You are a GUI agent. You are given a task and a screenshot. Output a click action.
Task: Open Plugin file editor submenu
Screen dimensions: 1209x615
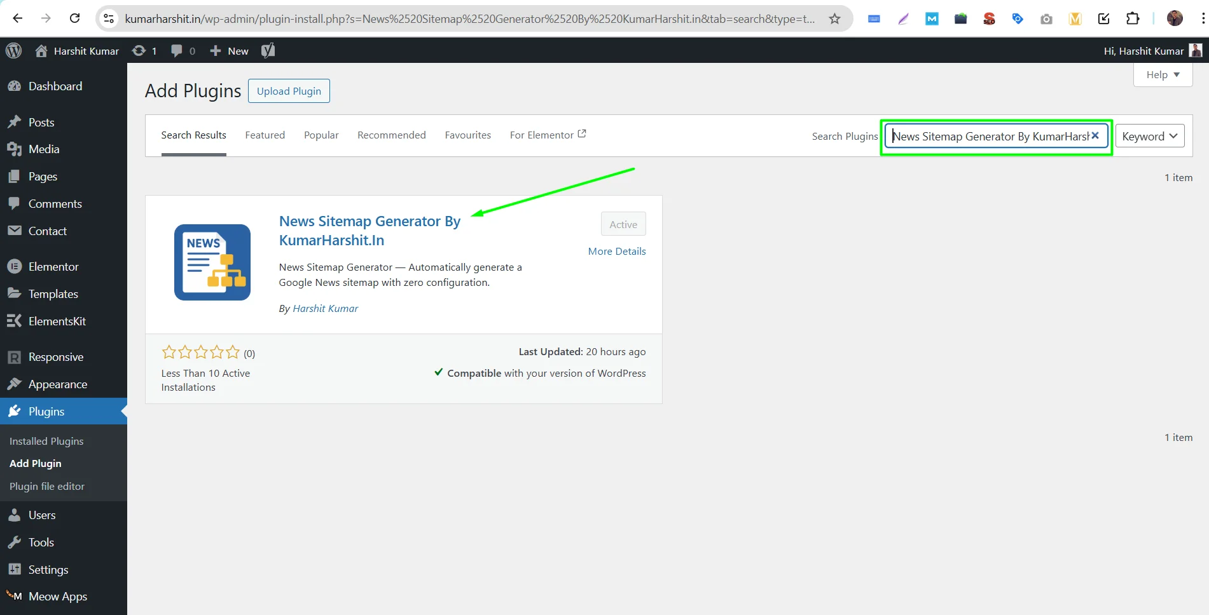(x=47, y=487)
